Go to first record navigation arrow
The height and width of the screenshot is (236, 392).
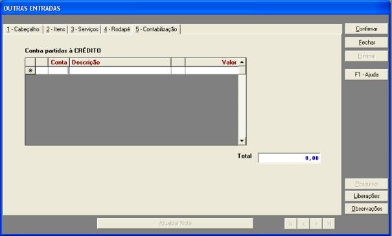[x=291, y=224]
